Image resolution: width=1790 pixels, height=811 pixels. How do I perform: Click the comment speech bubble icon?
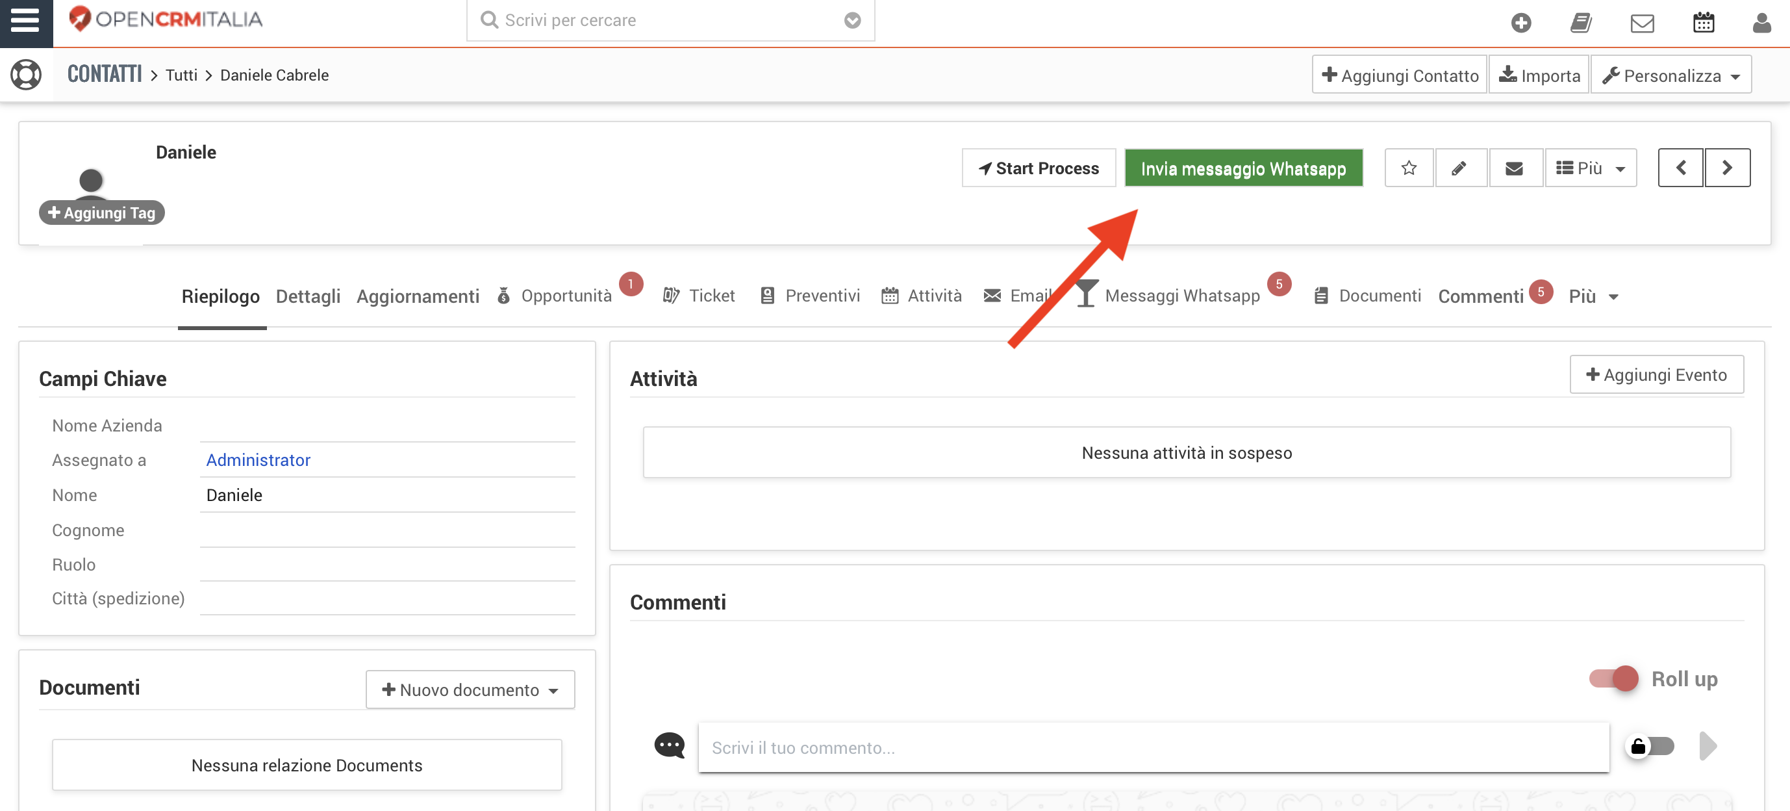click(x=669, y=745)
